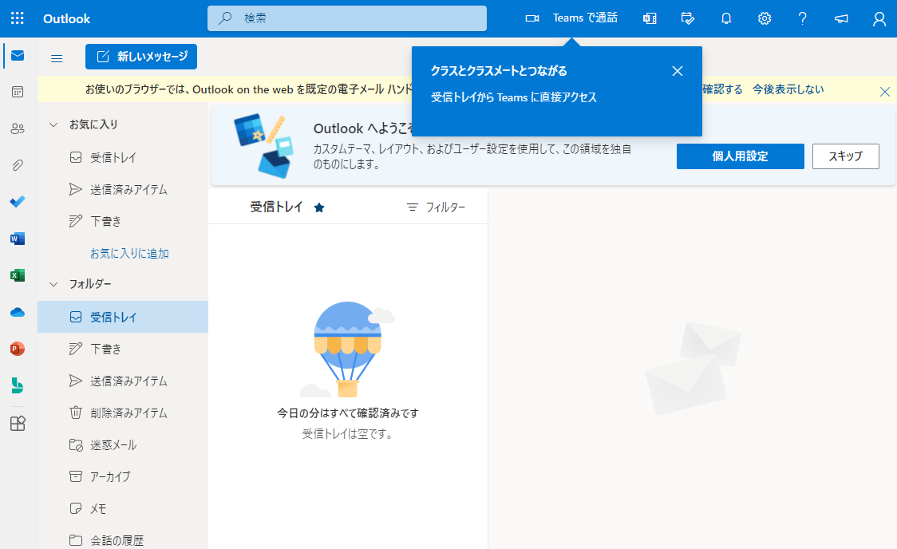
Task: Click the Teams video call camera icon
Action: click(532, 18)
